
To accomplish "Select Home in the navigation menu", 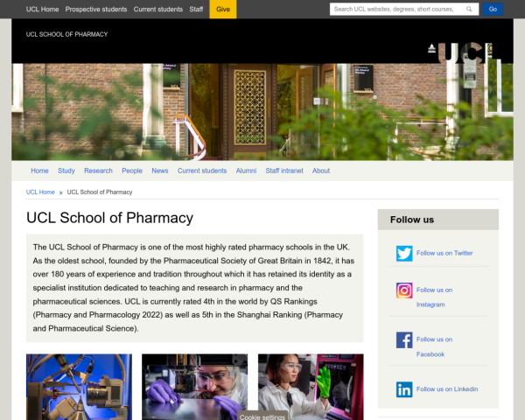I will [x=39, y=171].
